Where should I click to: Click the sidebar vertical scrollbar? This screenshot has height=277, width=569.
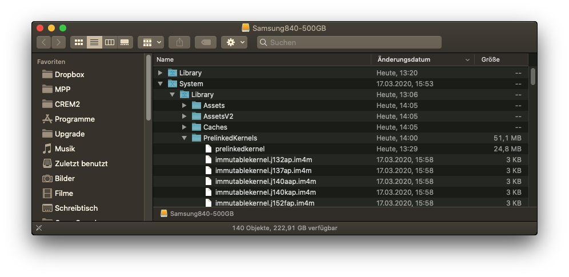(149, 88)
